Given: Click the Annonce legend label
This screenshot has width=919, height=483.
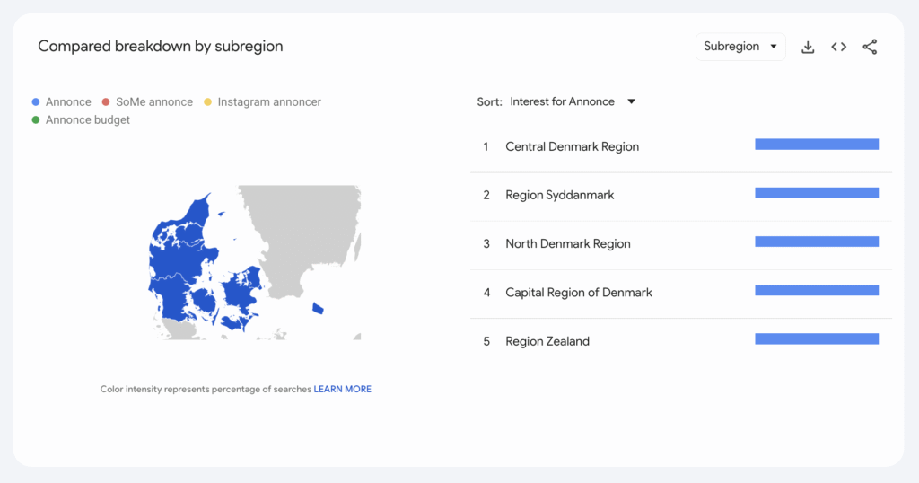Looking at the screenshot, I should 68,102.
